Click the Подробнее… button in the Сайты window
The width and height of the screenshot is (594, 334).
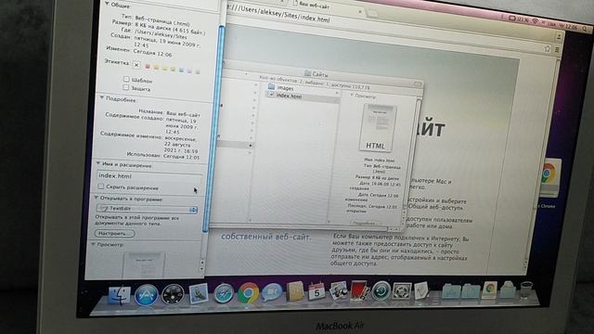pos(364,223)
